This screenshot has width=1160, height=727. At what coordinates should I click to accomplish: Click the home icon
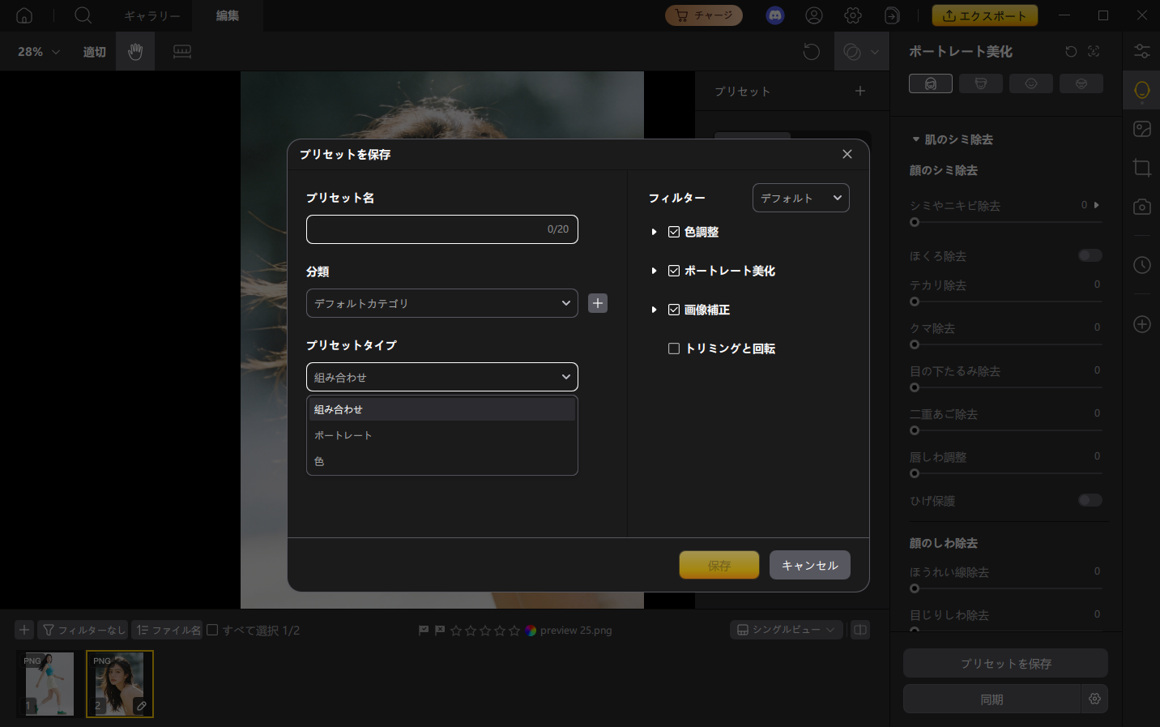(x=24, y=15)
